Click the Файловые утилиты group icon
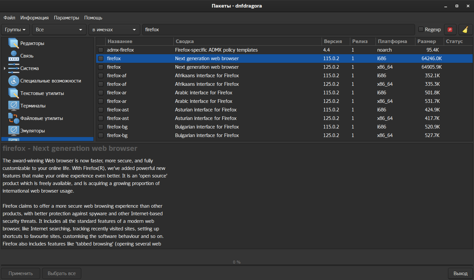 point(13,118)
